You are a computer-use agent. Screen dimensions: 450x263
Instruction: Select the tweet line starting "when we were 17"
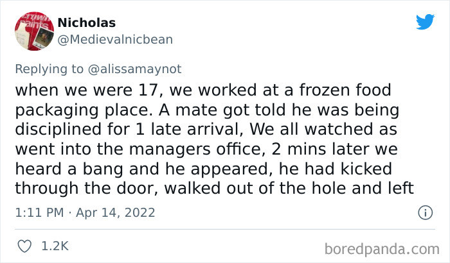tap(203, 90)
